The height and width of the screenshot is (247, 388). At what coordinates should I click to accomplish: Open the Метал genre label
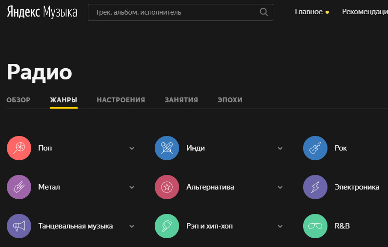pyautogui.click(x=49, y=187)
